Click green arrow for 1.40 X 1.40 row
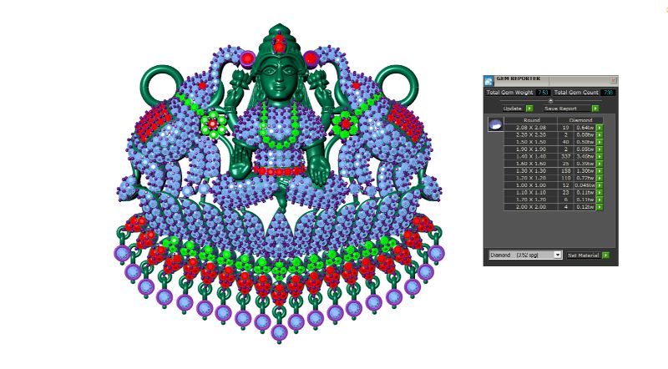Screen dimensions: 668x369 tap(600, 156)
